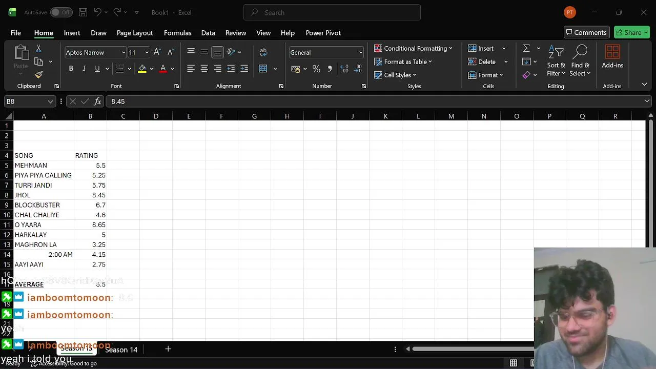Switch to the Page Layout tab
The width and height of the screenshot is (656, 369).
[135, 33]
